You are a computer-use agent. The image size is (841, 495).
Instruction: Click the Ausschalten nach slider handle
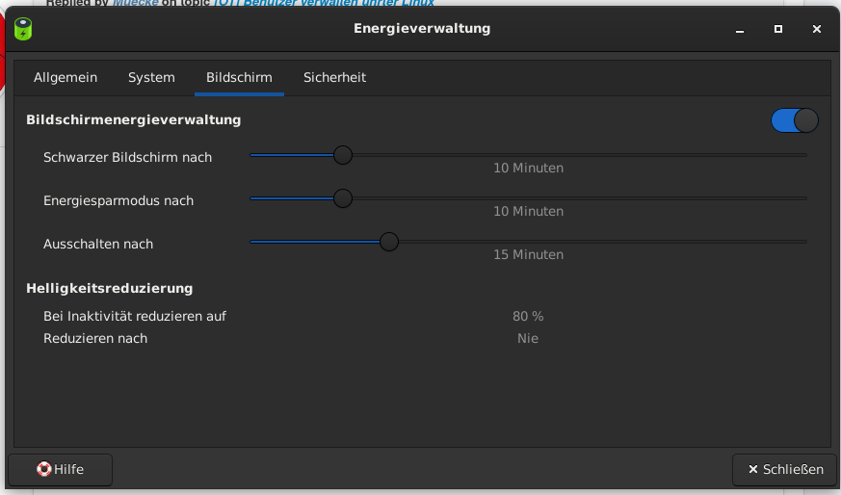(389, 242)
